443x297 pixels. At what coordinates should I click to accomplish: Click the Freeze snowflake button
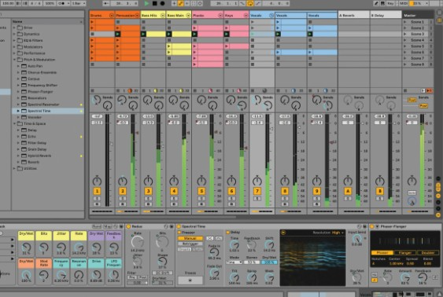pyautogui.click(x=190, y=280)
